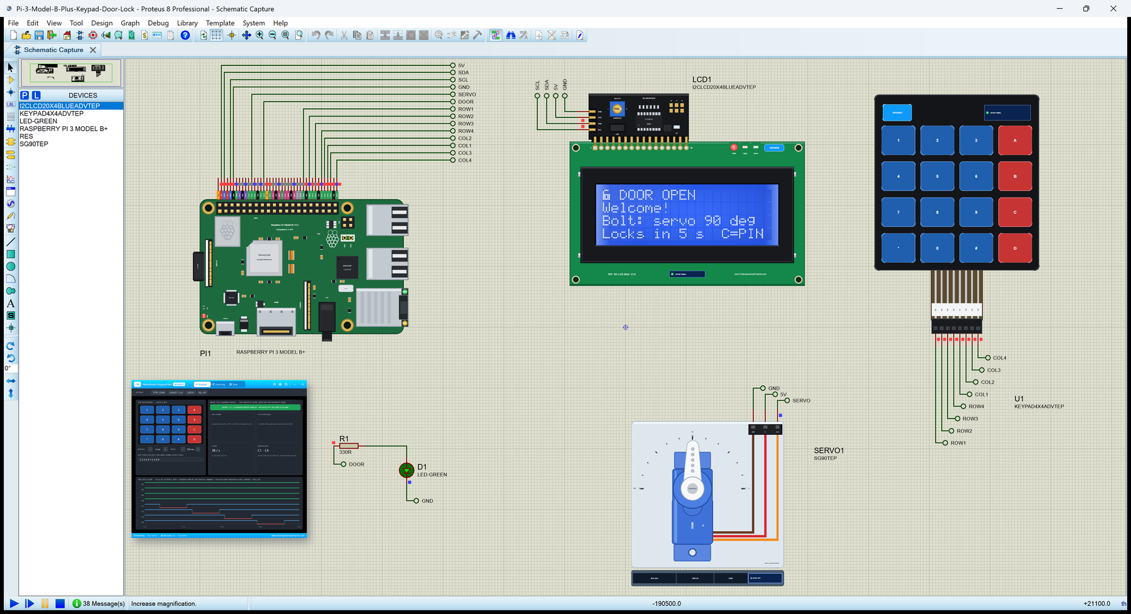1131x614 pixels.
Task: Select the Component mode tool
Action: [x=11, y=80]
